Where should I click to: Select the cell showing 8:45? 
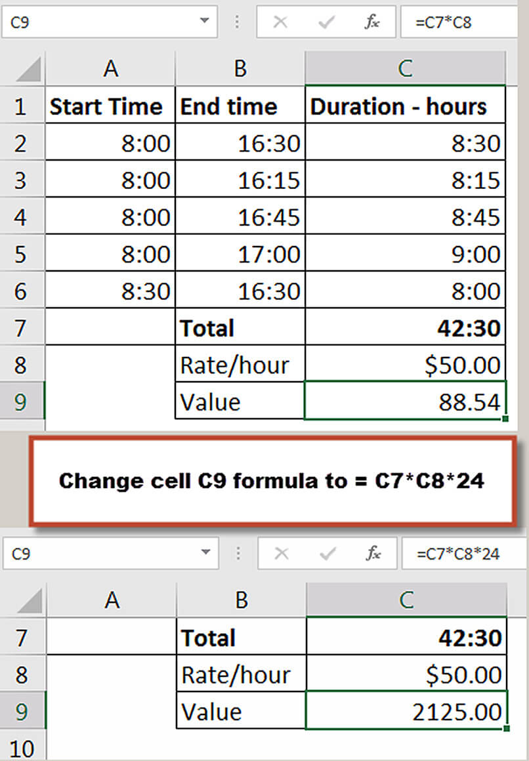pos(405,216)
